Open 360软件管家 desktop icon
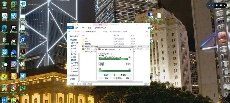The image size is (230, 103). [x=4, y=89]
